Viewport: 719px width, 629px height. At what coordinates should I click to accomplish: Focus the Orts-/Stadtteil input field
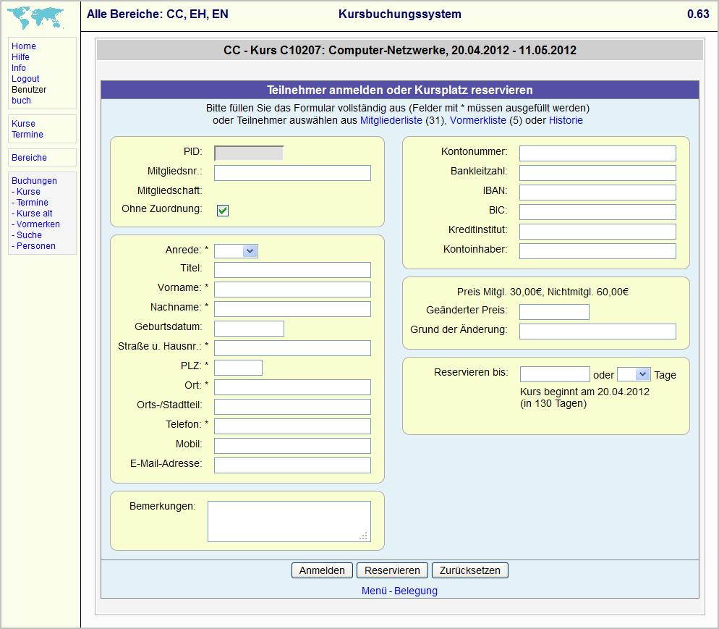(x=292, y=407)
